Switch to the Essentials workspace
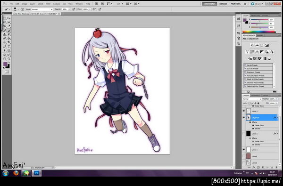 pos(209,4)
